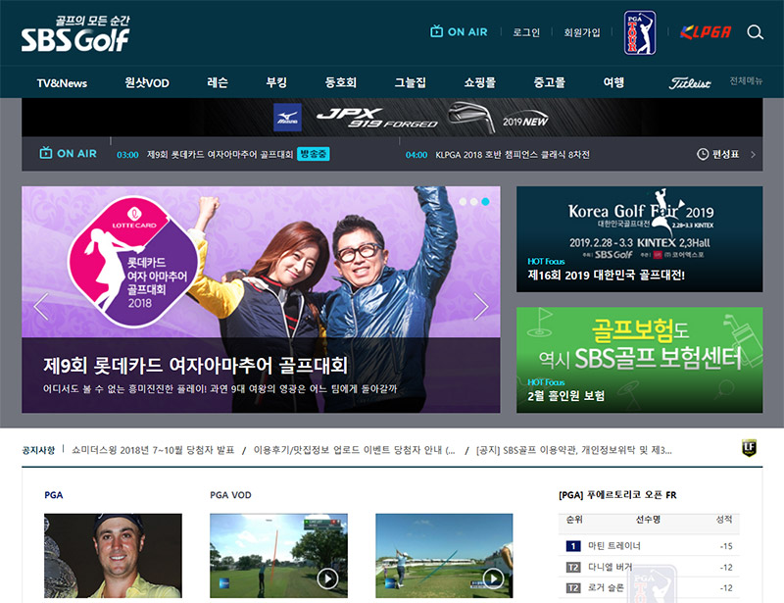Select leaderboard row 마틴 트레이너
784x603 pixels.
[649, 546]
